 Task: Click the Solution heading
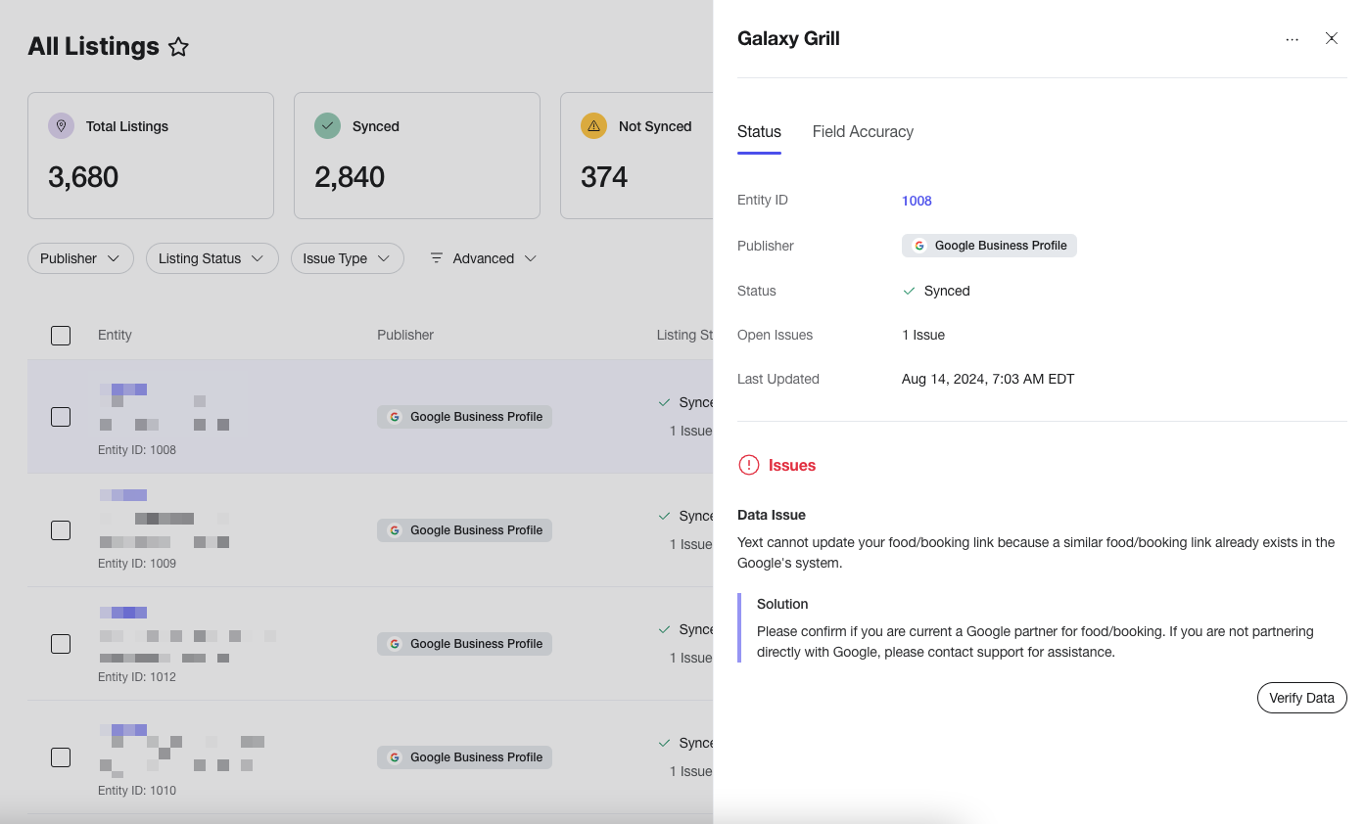782,604
